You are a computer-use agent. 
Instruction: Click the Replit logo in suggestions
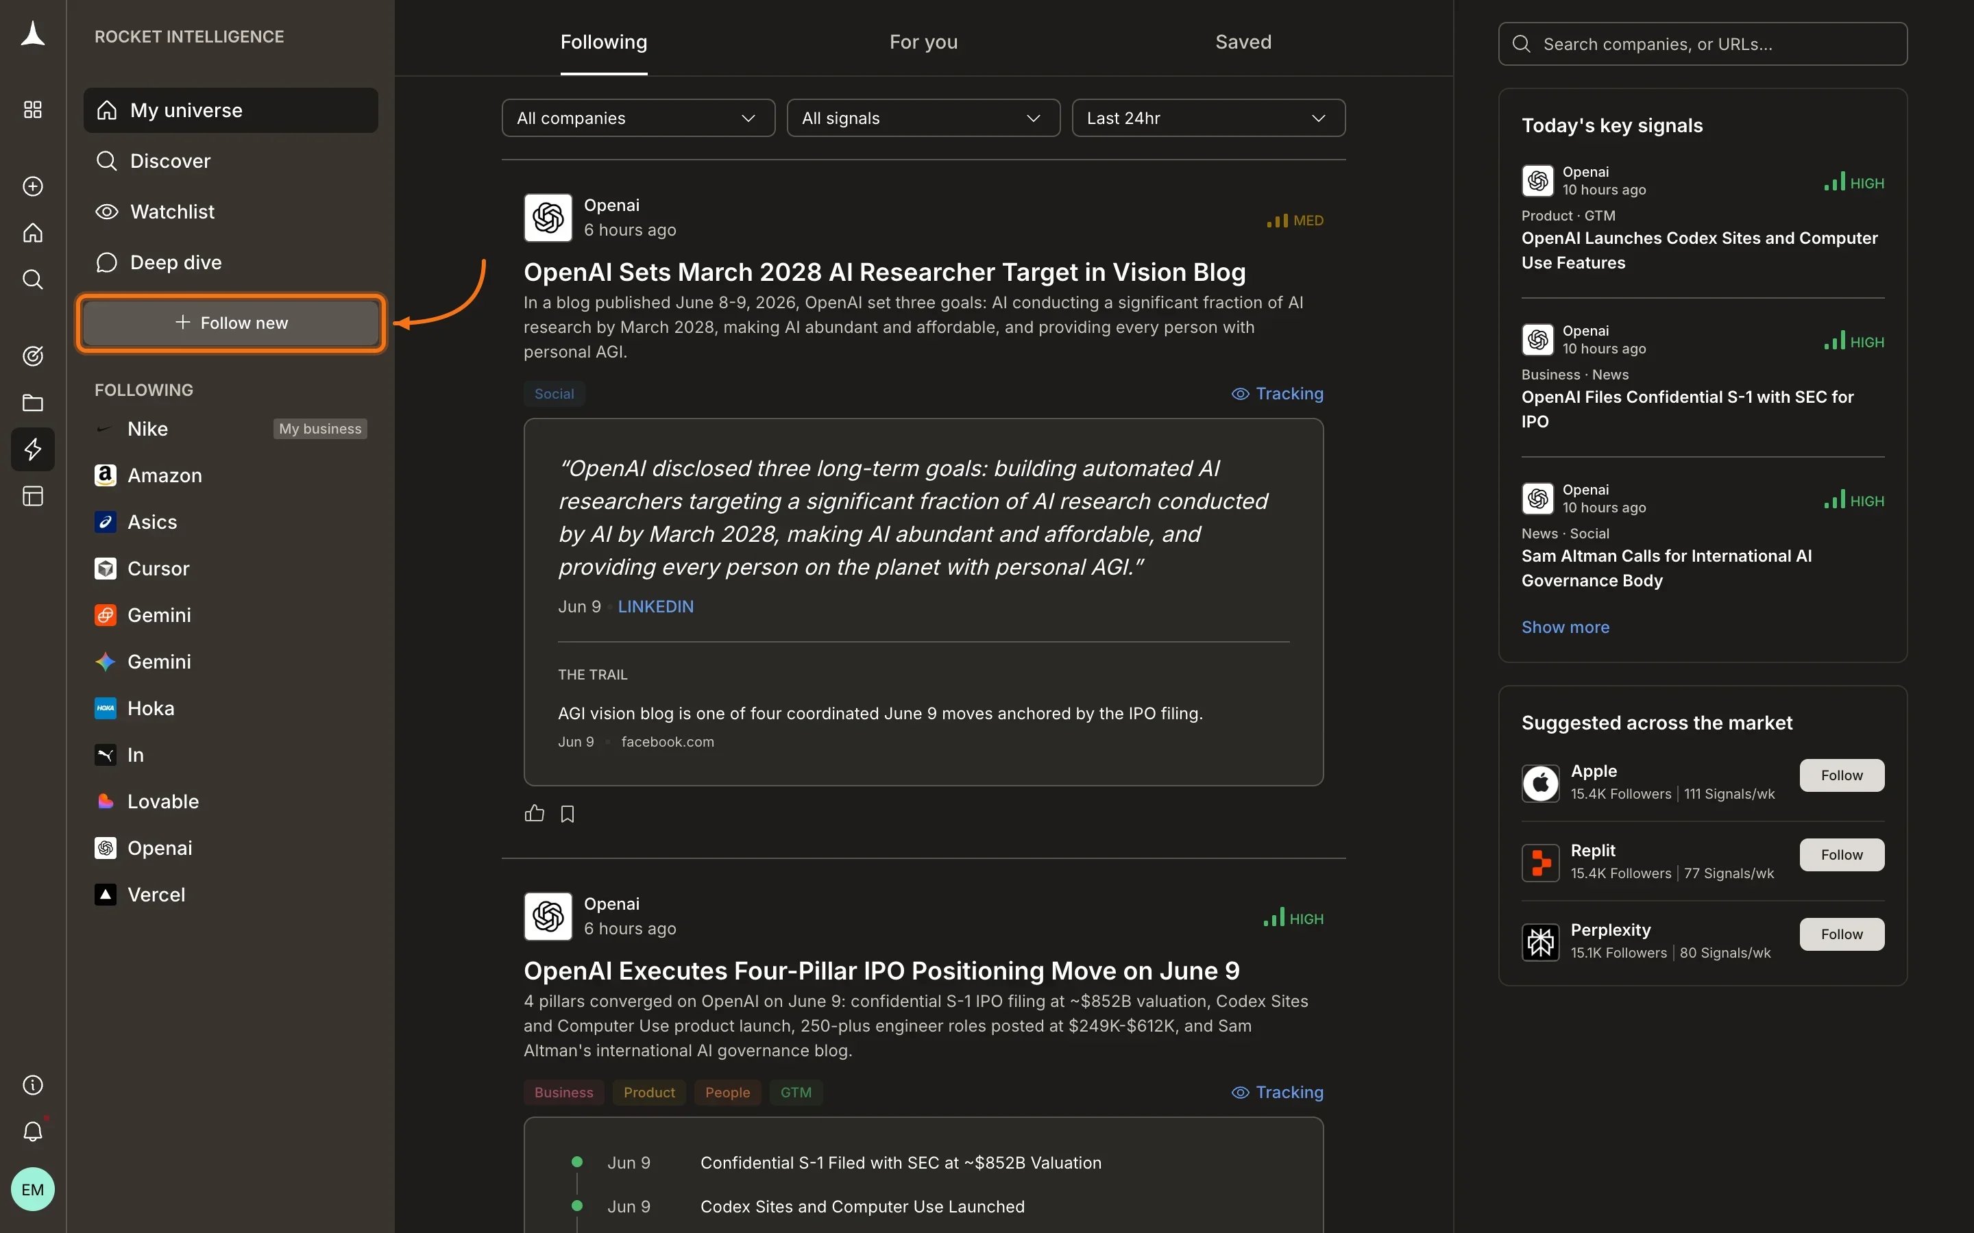[x=1540, y=863]
